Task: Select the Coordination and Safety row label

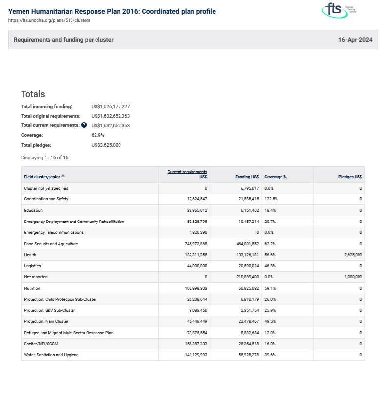Action: (46, 199)
